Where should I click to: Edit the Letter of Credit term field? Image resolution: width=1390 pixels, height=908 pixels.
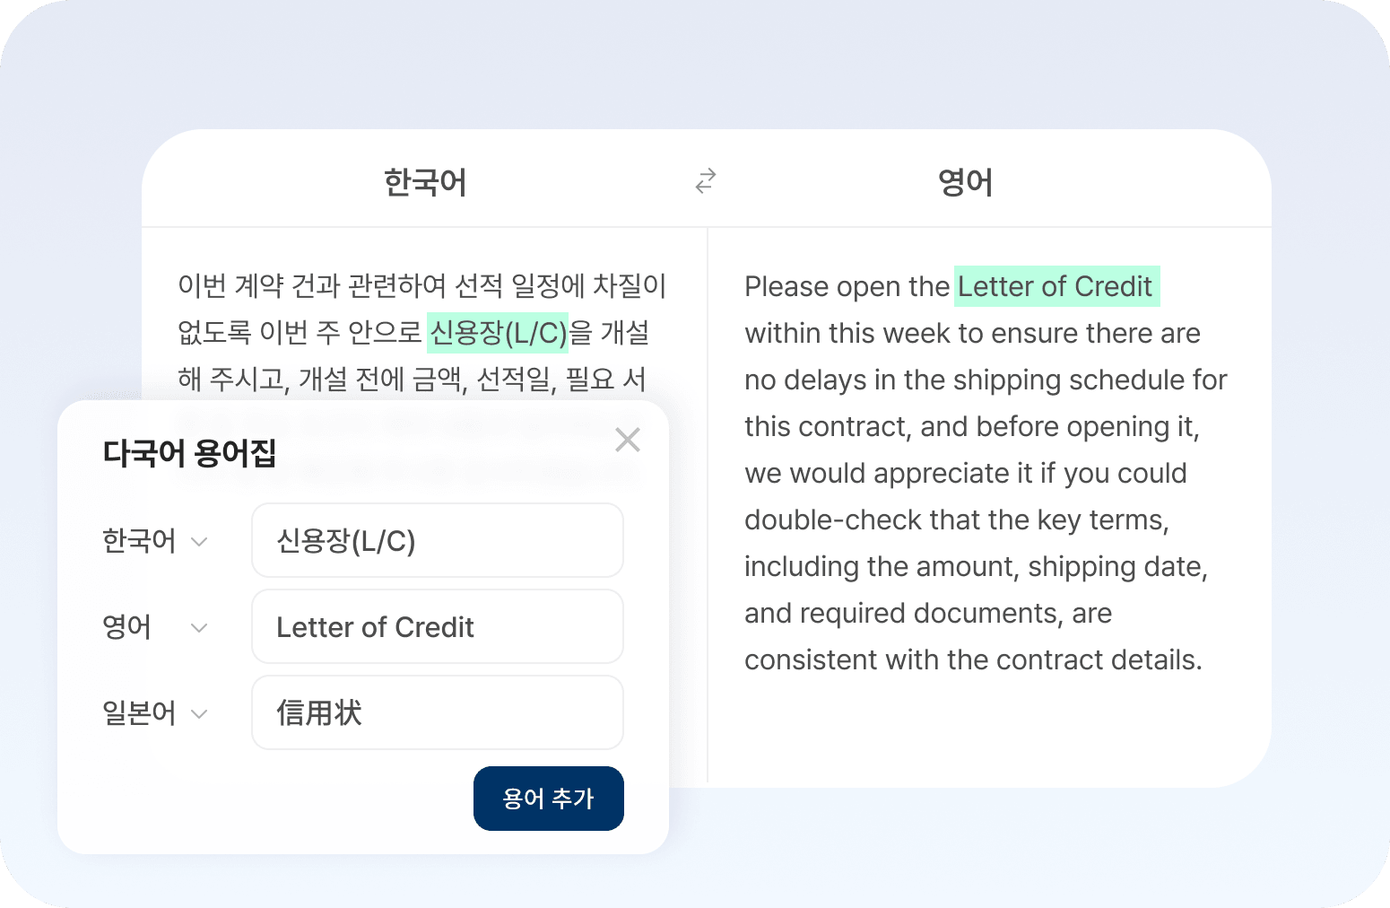pos(438,626)
